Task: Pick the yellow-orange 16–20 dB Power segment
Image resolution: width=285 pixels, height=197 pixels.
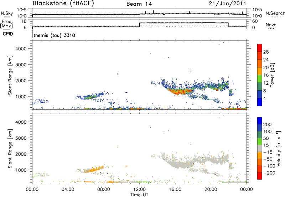Action: pos(260,71)
